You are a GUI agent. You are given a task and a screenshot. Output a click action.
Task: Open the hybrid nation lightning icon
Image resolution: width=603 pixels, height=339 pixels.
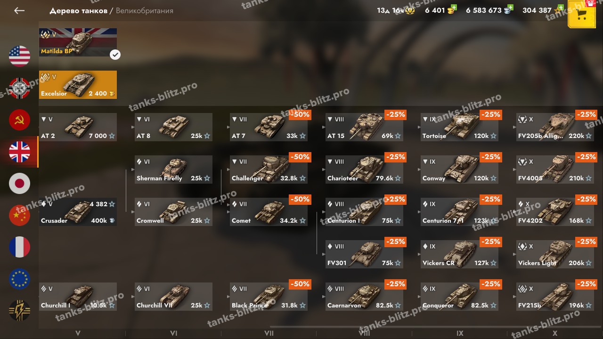19,311
